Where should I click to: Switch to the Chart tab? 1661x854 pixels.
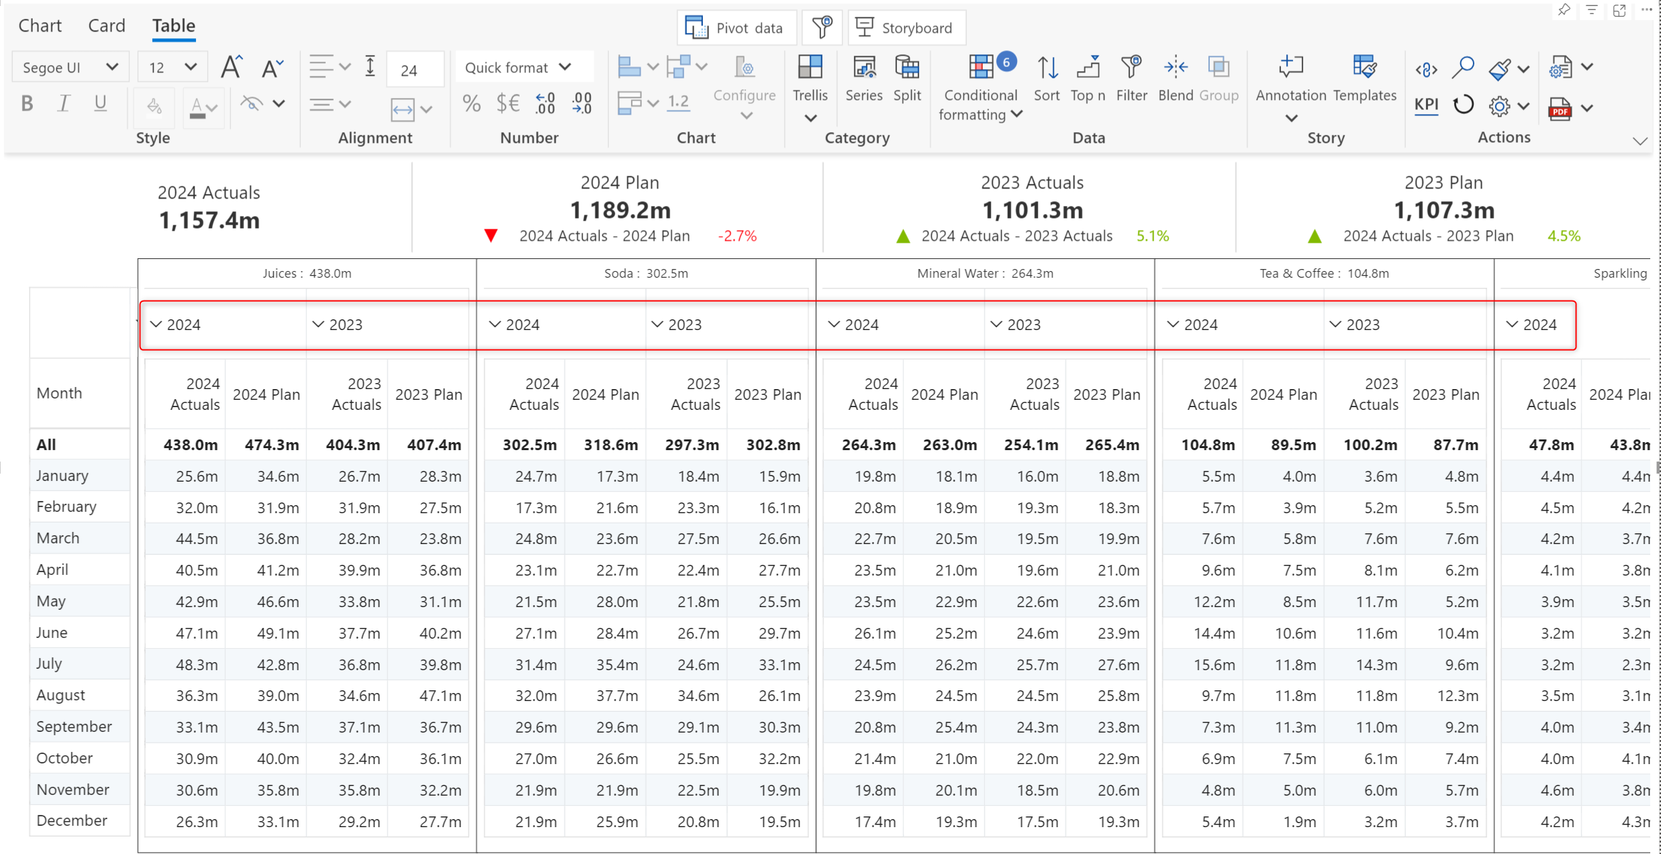(x=40, y=25)
